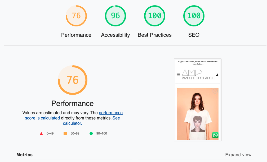This screenshot has width=267, height=162.
Task: Click the orange square 50–89 legend icon
Action: 65,133
